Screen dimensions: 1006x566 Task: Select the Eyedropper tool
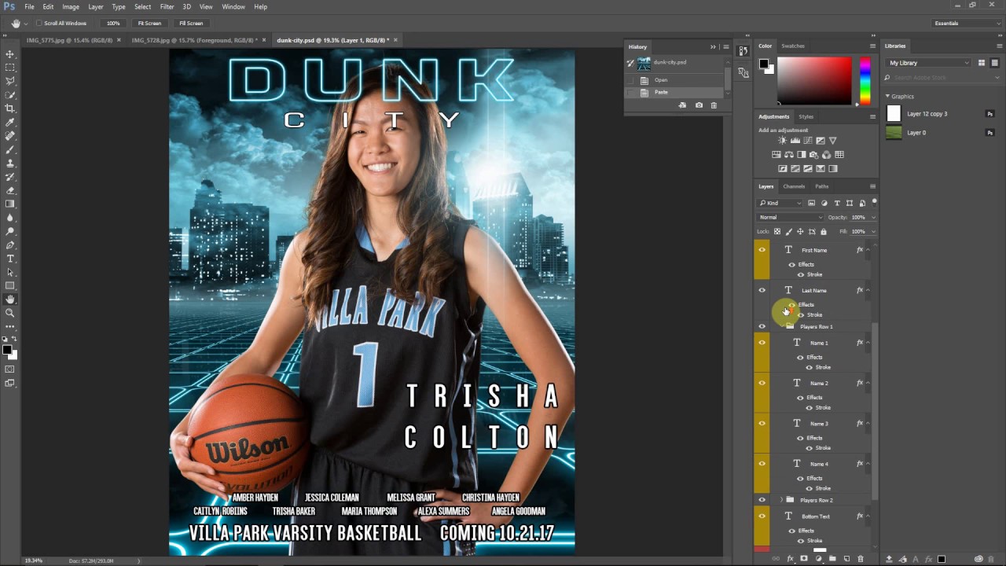tap(10, 122)
